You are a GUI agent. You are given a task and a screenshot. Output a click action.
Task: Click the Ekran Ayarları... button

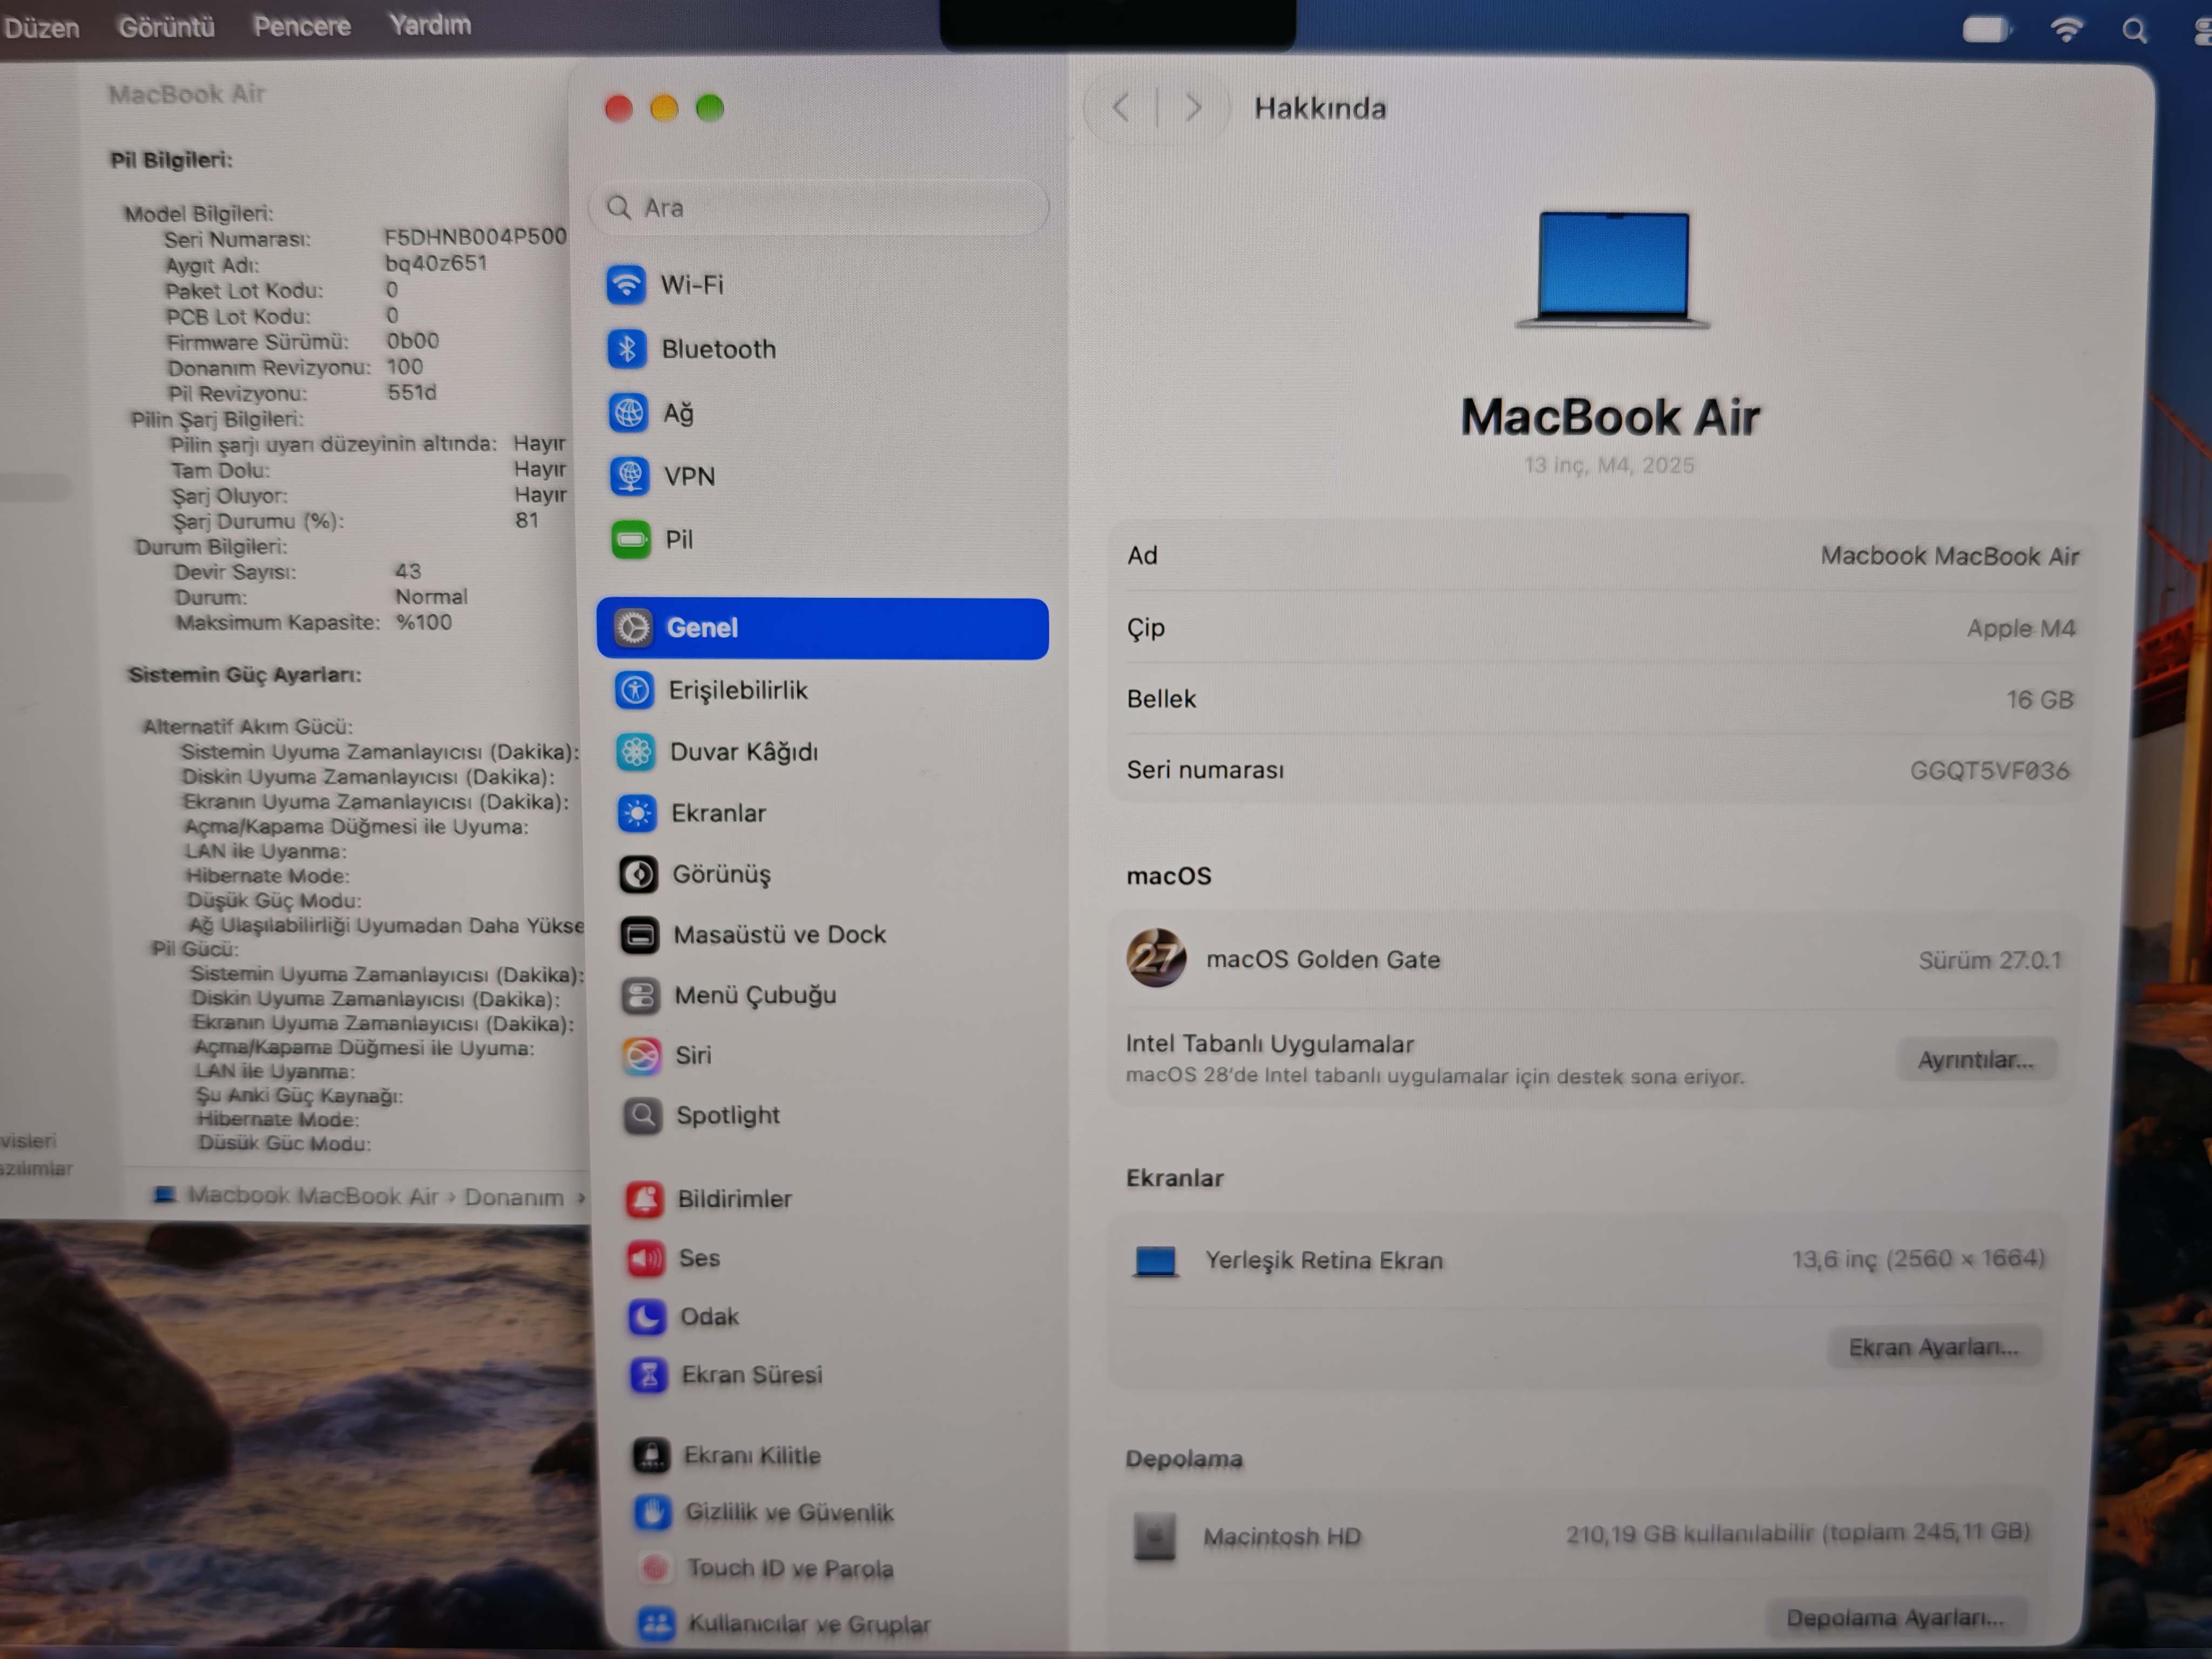[x=1933, y=1347]
